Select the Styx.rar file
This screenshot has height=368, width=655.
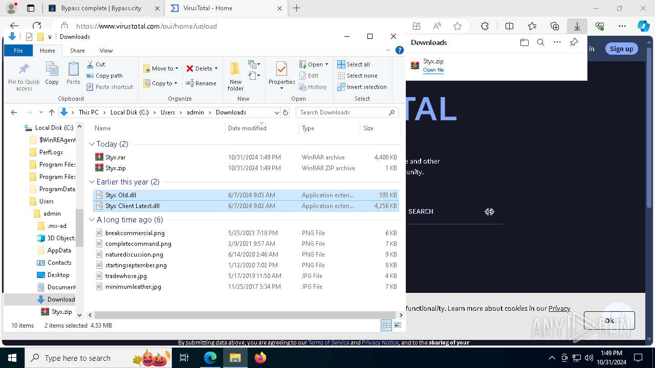[246, 157]
